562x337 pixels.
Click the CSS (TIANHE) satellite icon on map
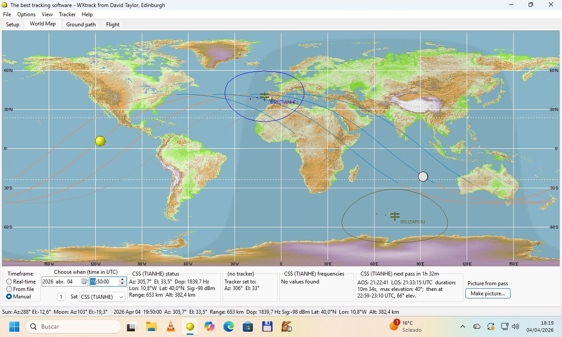(264, 96)
